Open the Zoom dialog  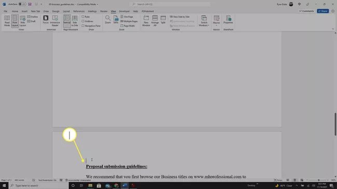pyautogui.click(x=108, y=20)
